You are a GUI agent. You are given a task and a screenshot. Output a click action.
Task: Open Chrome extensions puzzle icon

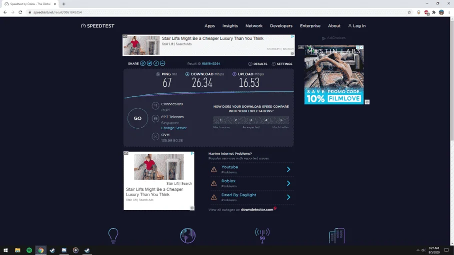[433, 12]
